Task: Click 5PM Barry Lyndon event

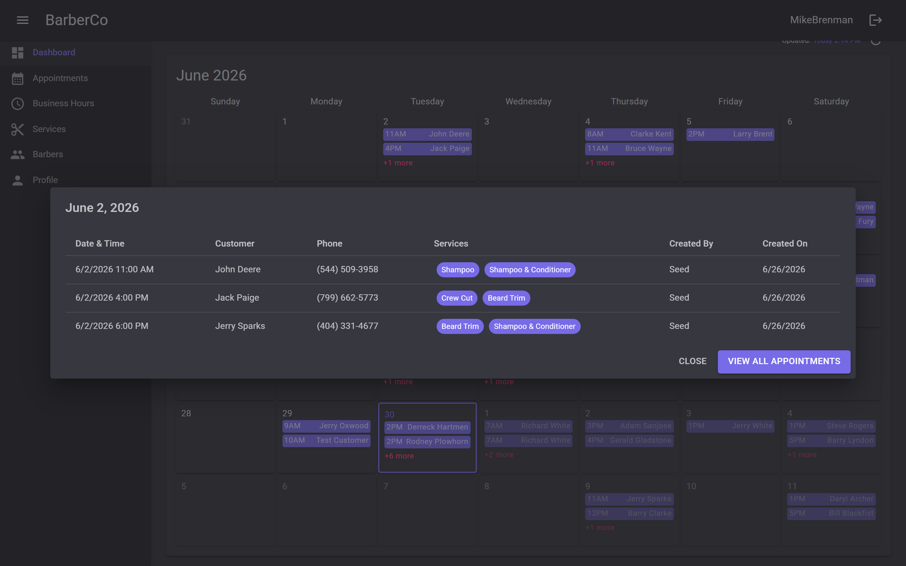Action: (x=831, y=441)
